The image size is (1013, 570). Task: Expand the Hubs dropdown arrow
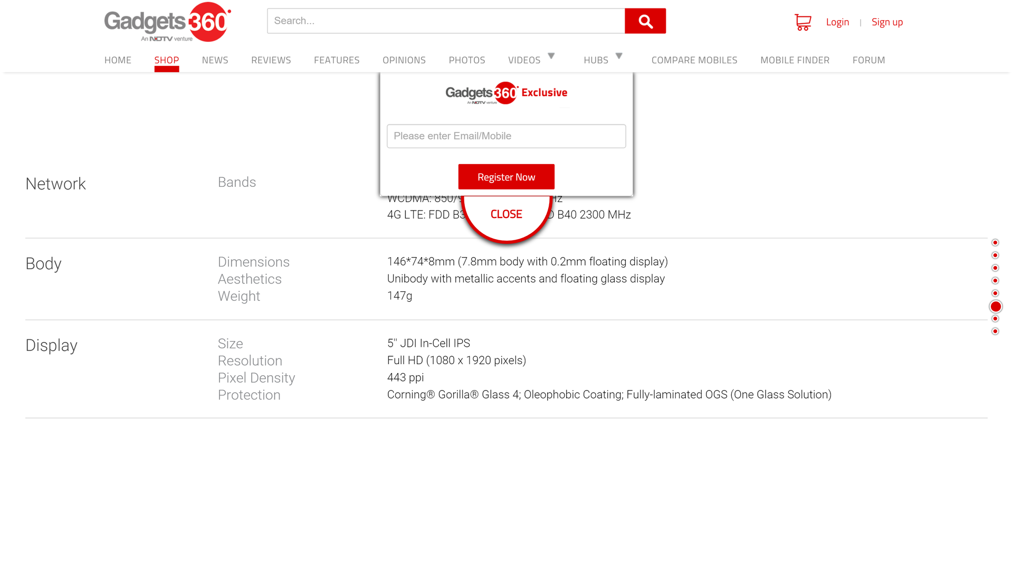pos(619,56)
